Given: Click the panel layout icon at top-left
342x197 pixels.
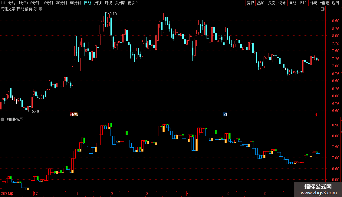Looking at the screenshot, I should click(x=3, y=3).
